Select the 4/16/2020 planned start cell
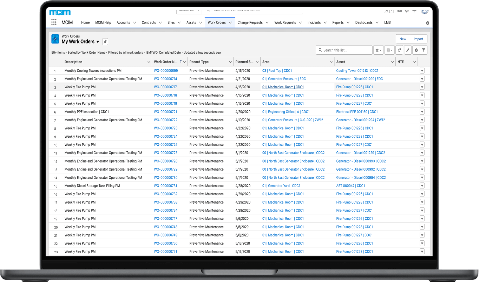Viewport: 479px width, 282px height. pos(243,71)
